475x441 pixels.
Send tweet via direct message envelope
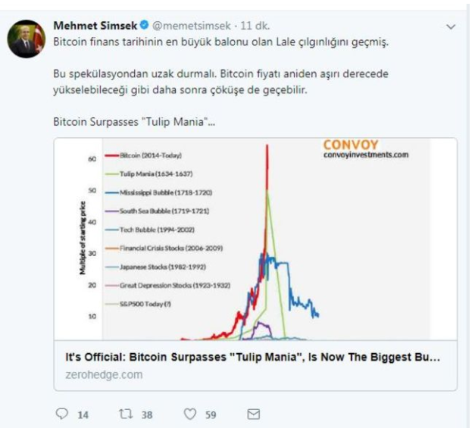[x=255, y=414]
